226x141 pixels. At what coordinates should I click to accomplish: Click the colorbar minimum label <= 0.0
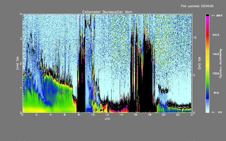click(217, 112)
